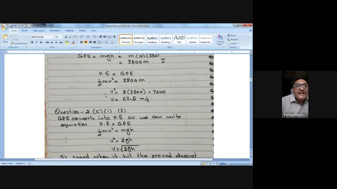Expand the Styles gallery

click(214, 43)
